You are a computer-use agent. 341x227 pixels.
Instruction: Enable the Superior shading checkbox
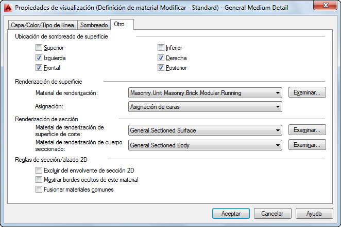click(x=39, y=48)
